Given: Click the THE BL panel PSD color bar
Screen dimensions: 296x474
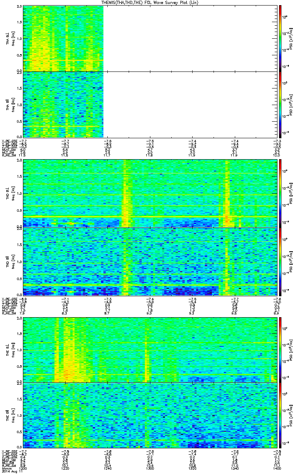Looking at the screenshot, I should (x=280, y=350).
